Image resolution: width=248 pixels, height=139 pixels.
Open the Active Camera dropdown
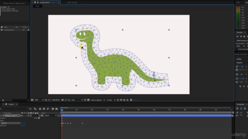pyautogui.click(x=98, y=100)
